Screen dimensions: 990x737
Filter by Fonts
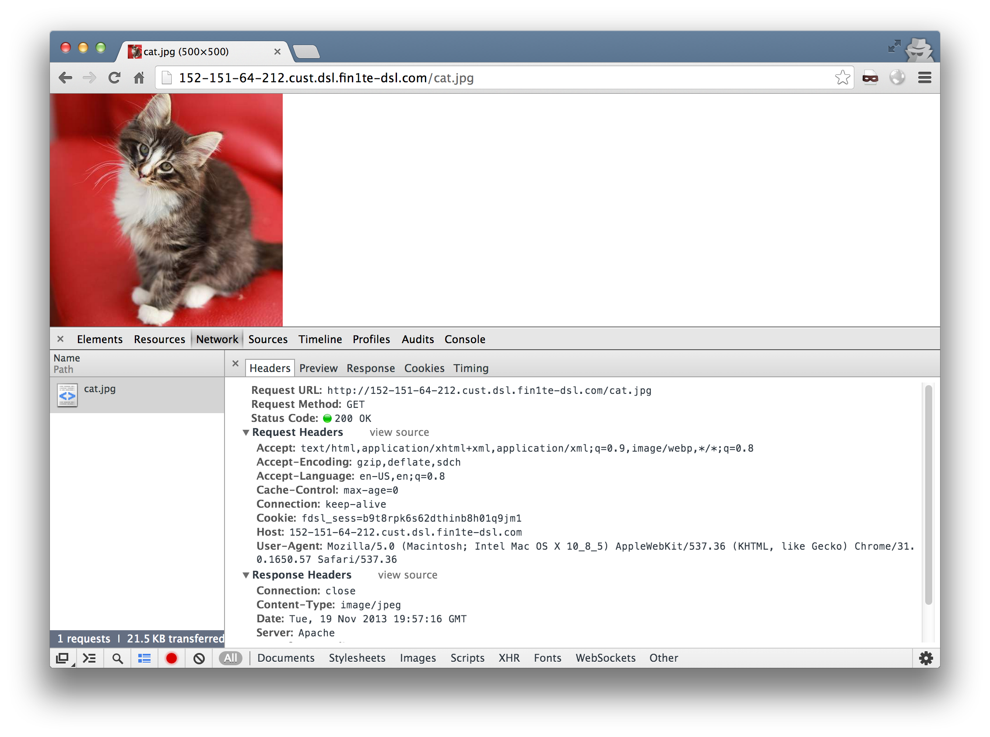(x=548, y=658)
